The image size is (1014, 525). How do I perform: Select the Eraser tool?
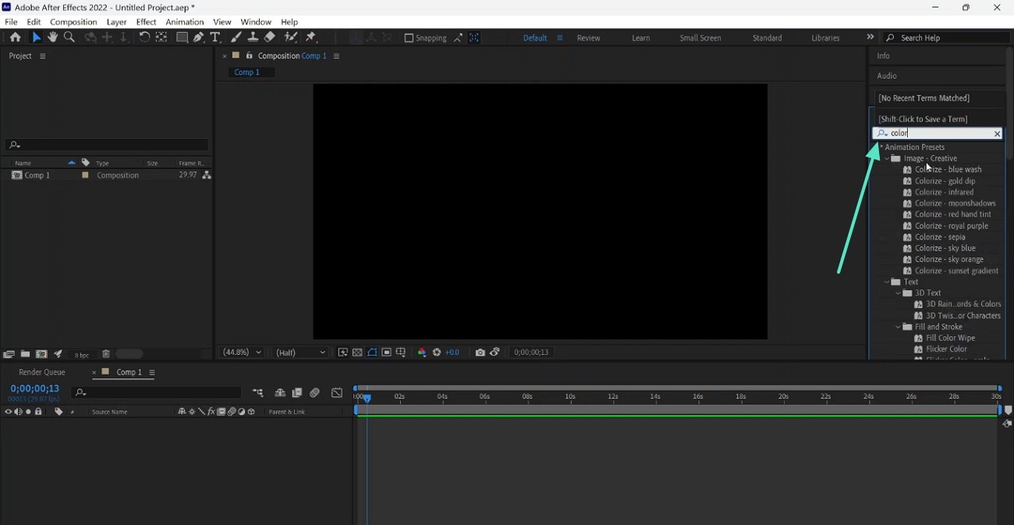click(269, 37)
